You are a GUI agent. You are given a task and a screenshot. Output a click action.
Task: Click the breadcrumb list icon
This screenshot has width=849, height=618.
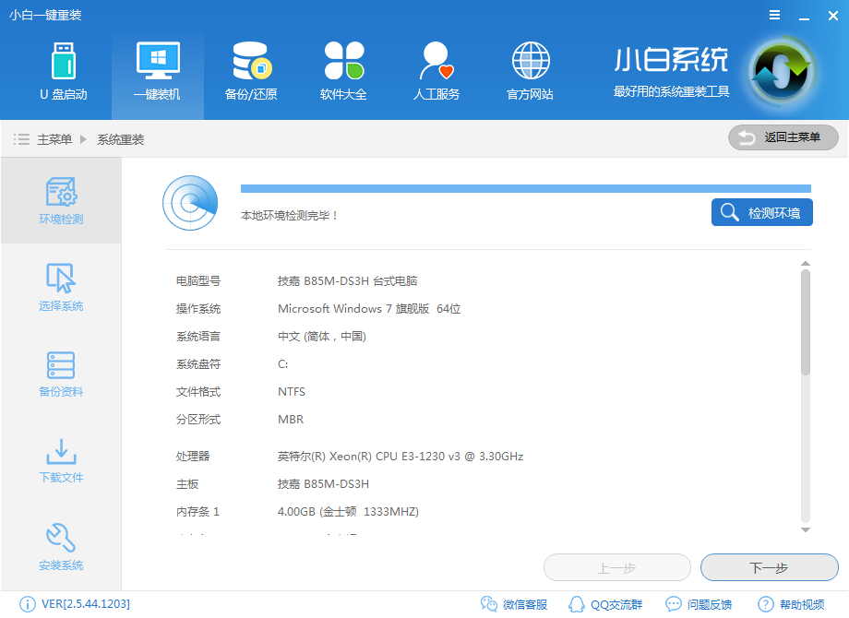[21, 139]
